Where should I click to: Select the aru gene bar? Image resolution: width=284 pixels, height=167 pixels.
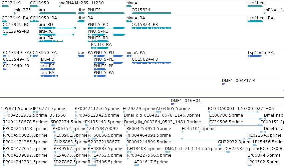click(x=57, y=13)
